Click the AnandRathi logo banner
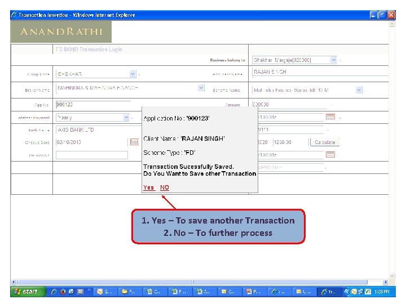Viewport: 406px width, 304px height. point(61,32)
